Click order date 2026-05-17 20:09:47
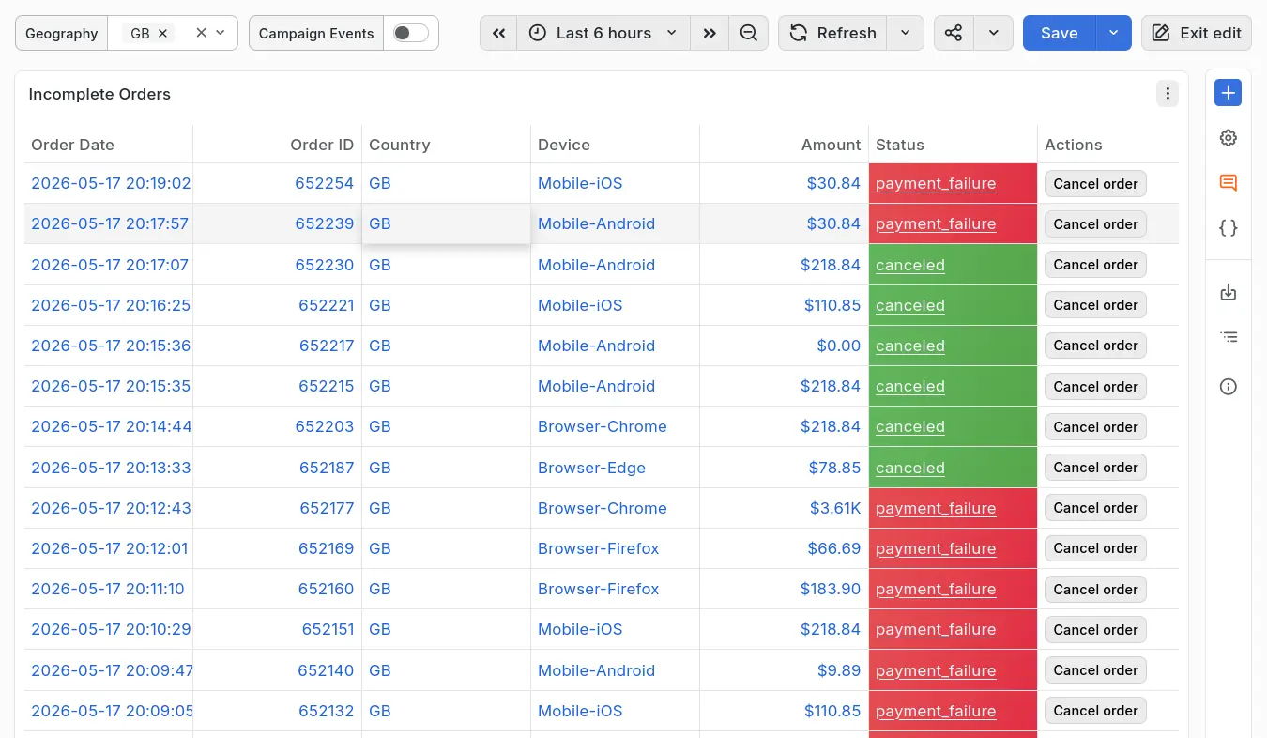Viewport: 1267px width, 738px height. coord(112,670)
